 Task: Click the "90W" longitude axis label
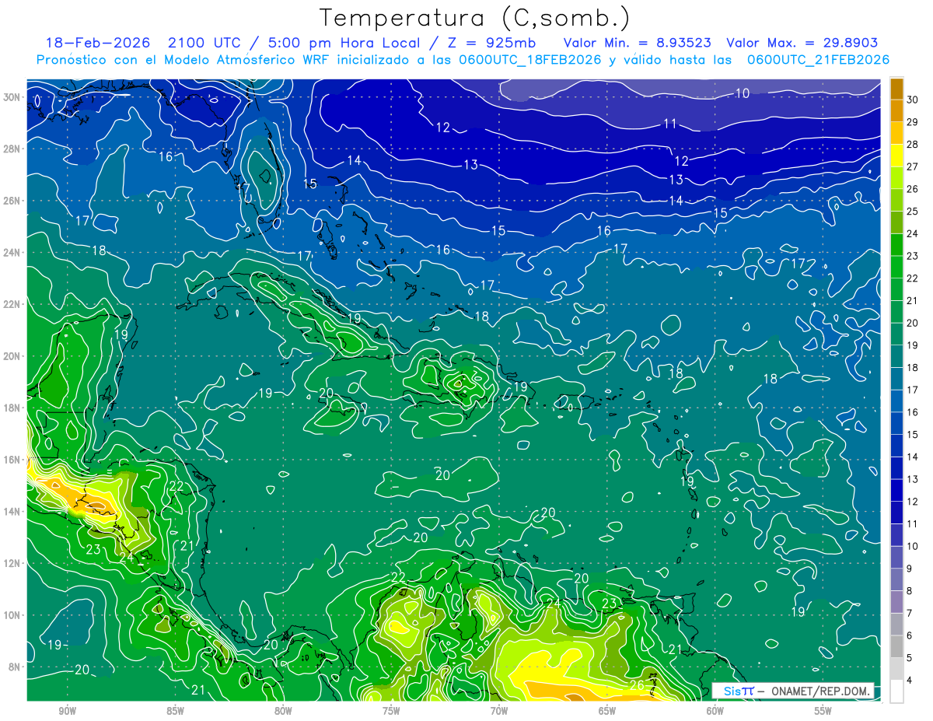tap(67, 711)
